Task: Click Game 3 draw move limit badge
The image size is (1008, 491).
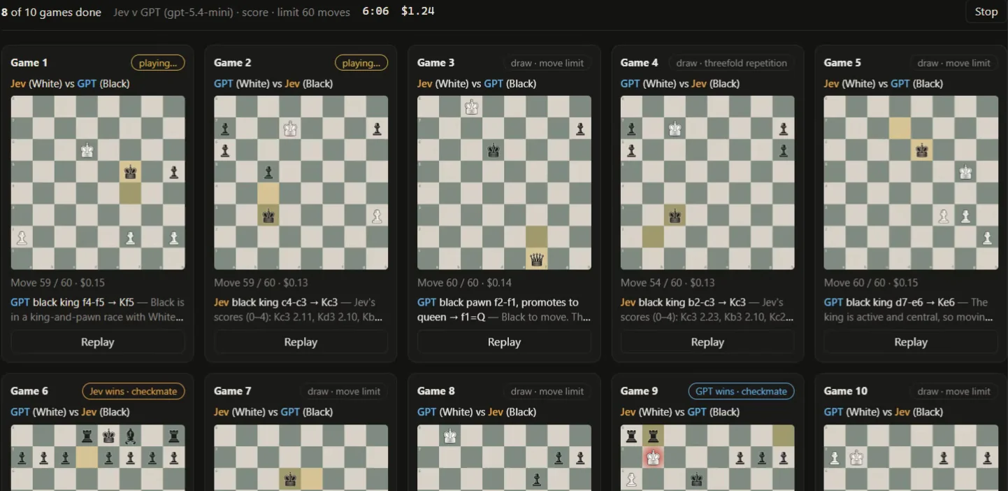Action: coord(547,63)
